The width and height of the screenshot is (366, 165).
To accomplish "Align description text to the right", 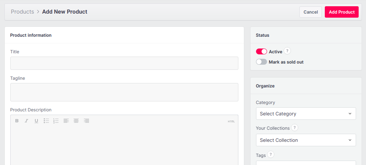I will pyautogui.click(x=86, y=121).
